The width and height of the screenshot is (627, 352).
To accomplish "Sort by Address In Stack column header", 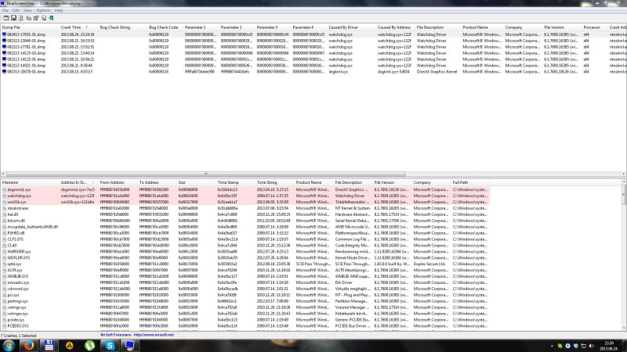I will coord(78,182).
